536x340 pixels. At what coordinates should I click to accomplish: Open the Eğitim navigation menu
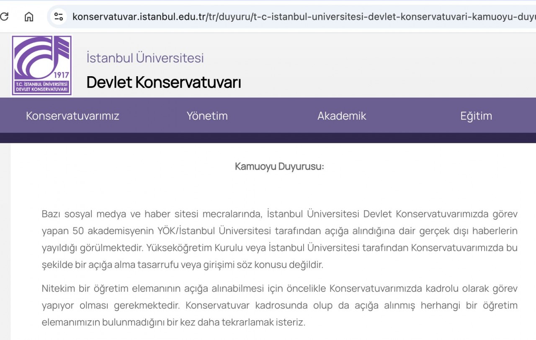coord(476,116)
